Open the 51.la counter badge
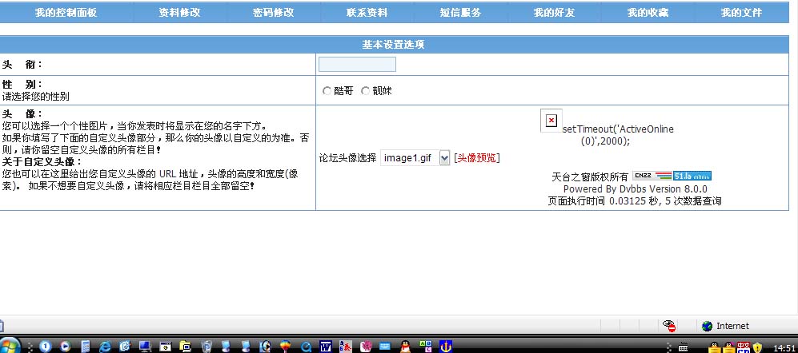This screenshot has height=353, width=798. click(x=692, y=176)
